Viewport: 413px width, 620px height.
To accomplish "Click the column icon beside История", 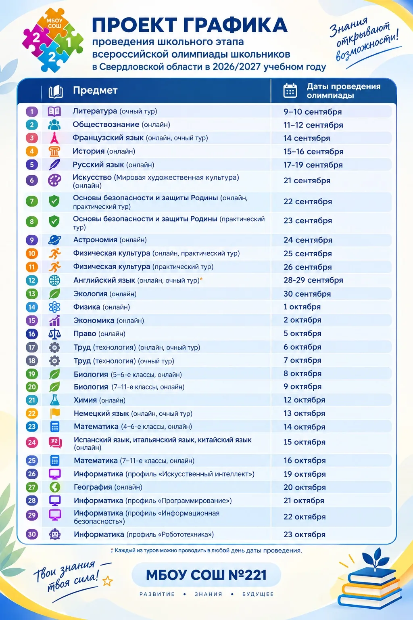I will [54, 151].
